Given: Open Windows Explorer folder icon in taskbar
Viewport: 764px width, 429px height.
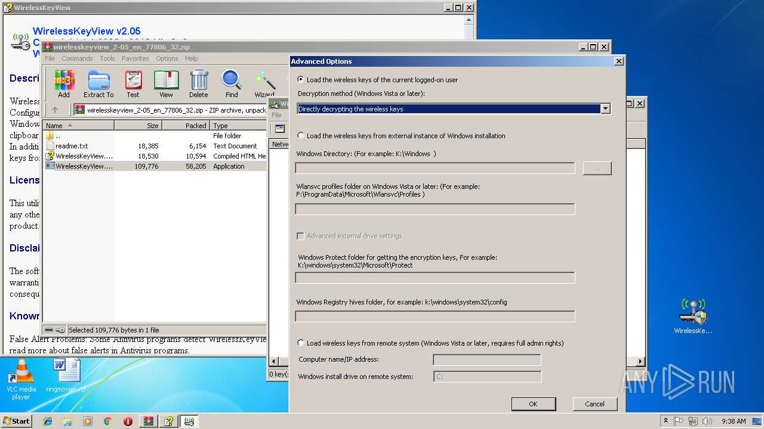Looking at the screenshot, I should [x=67, y=421].
